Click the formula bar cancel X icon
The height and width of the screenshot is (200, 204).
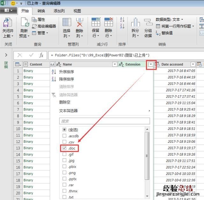pos(20,55)
